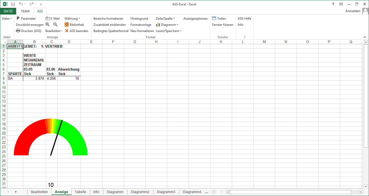Select the Abweichung header cell

point(69,69)
